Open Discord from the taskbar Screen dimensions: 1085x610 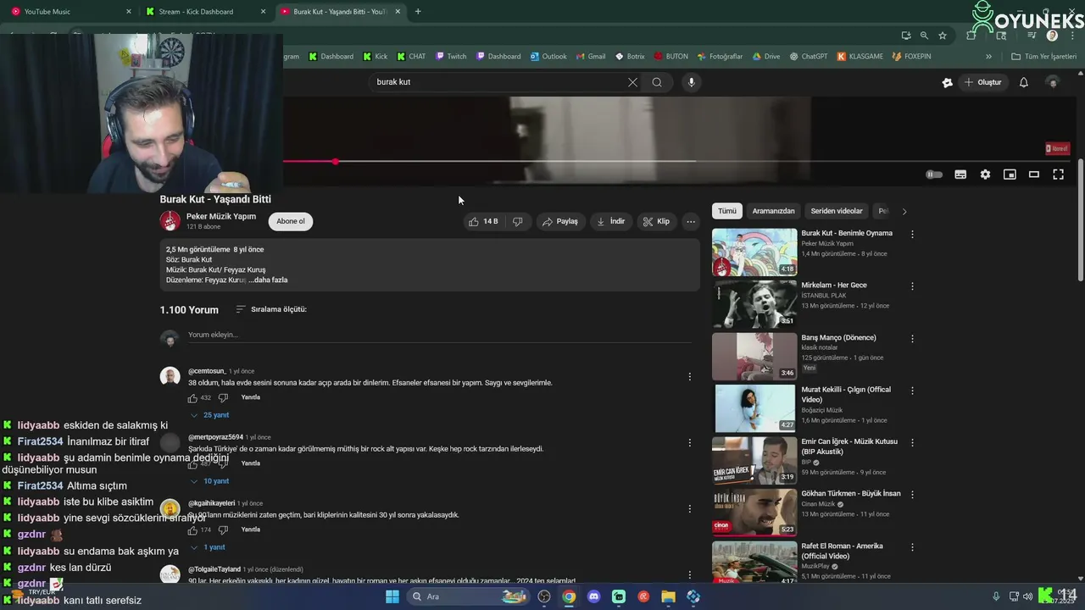point(593,596)
